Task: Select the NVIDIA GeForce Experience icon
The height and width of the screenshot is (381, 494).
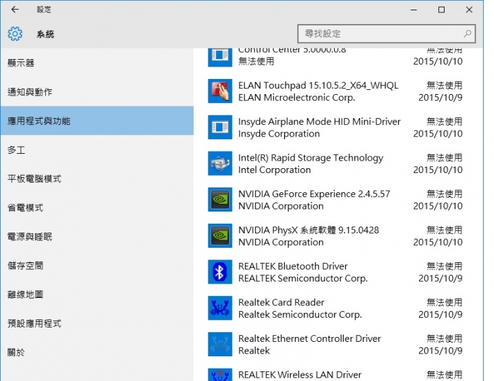Action: [220, 200]
